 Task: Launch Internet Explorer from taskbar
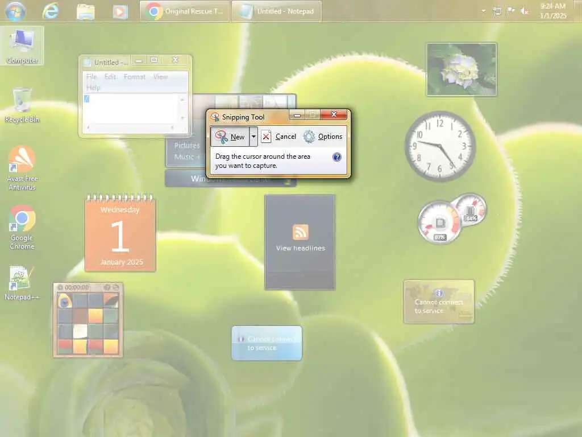tap(51, 11)
